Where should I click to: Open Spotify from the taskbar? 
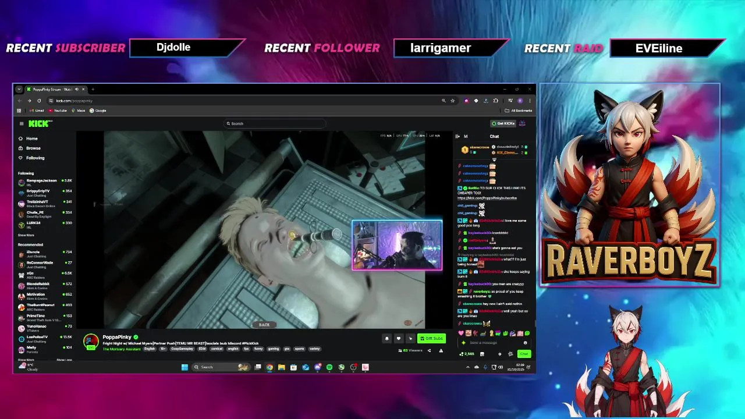click(329, 367)
